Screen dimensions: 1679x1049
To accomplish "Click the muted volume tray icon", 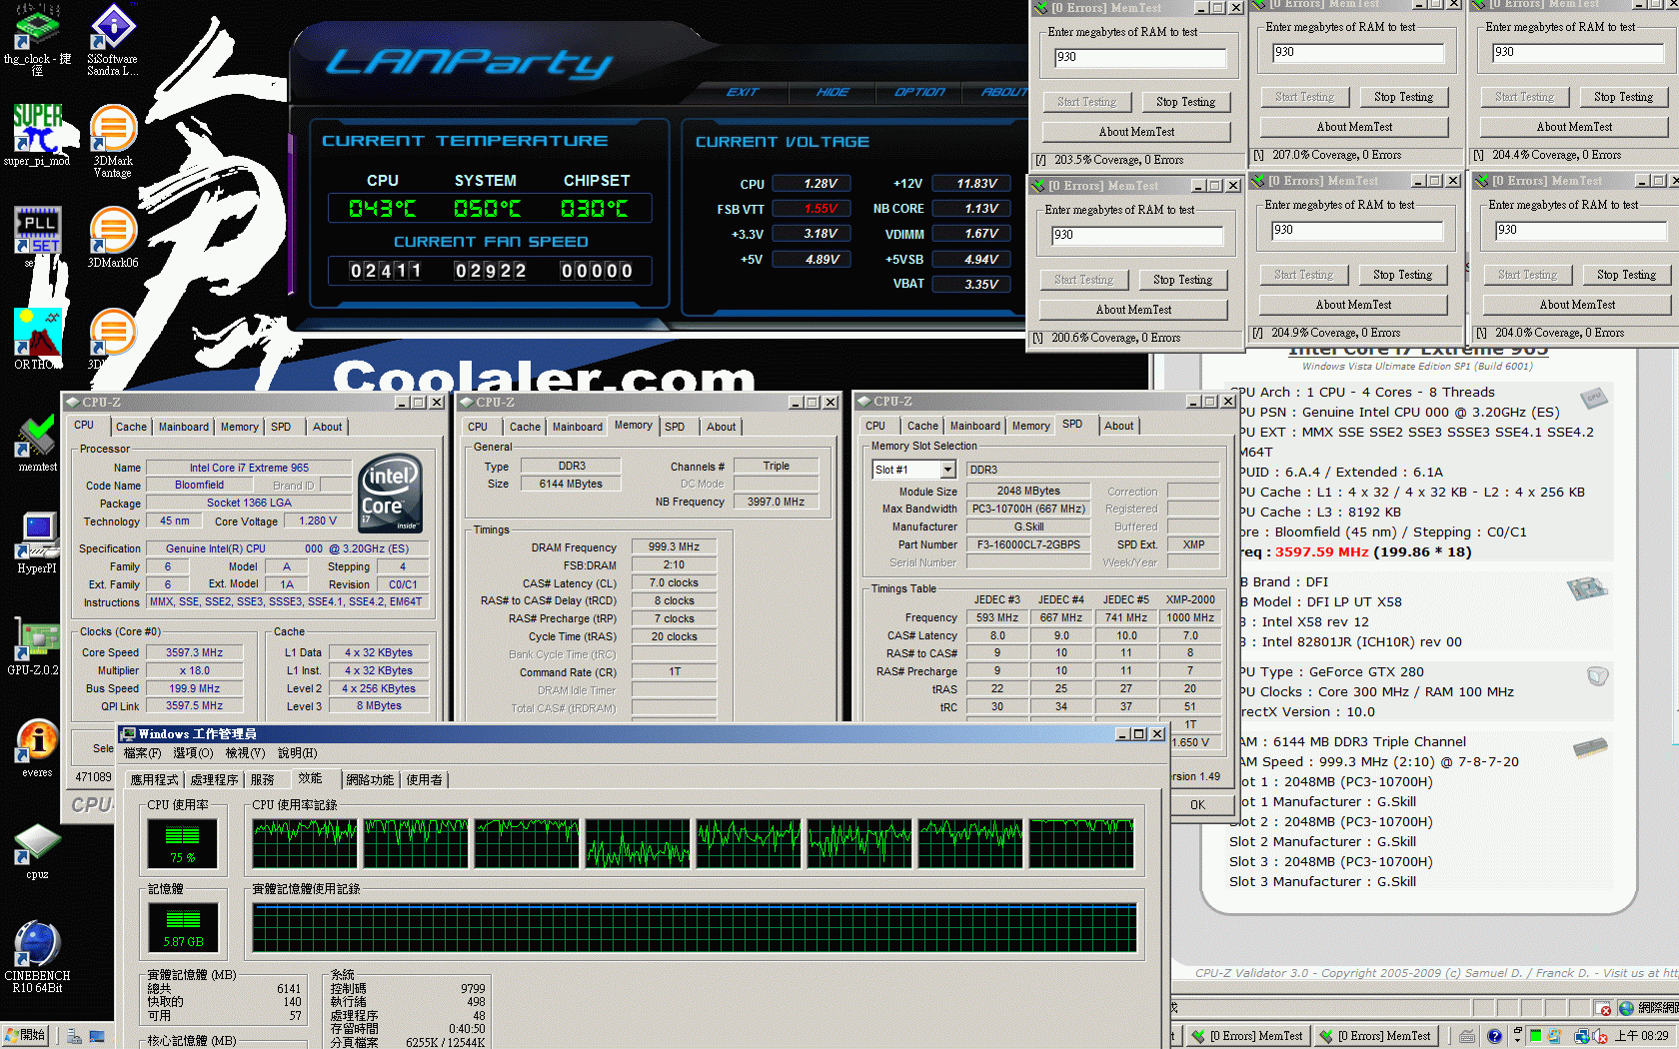I will tap(1600, 1036).
